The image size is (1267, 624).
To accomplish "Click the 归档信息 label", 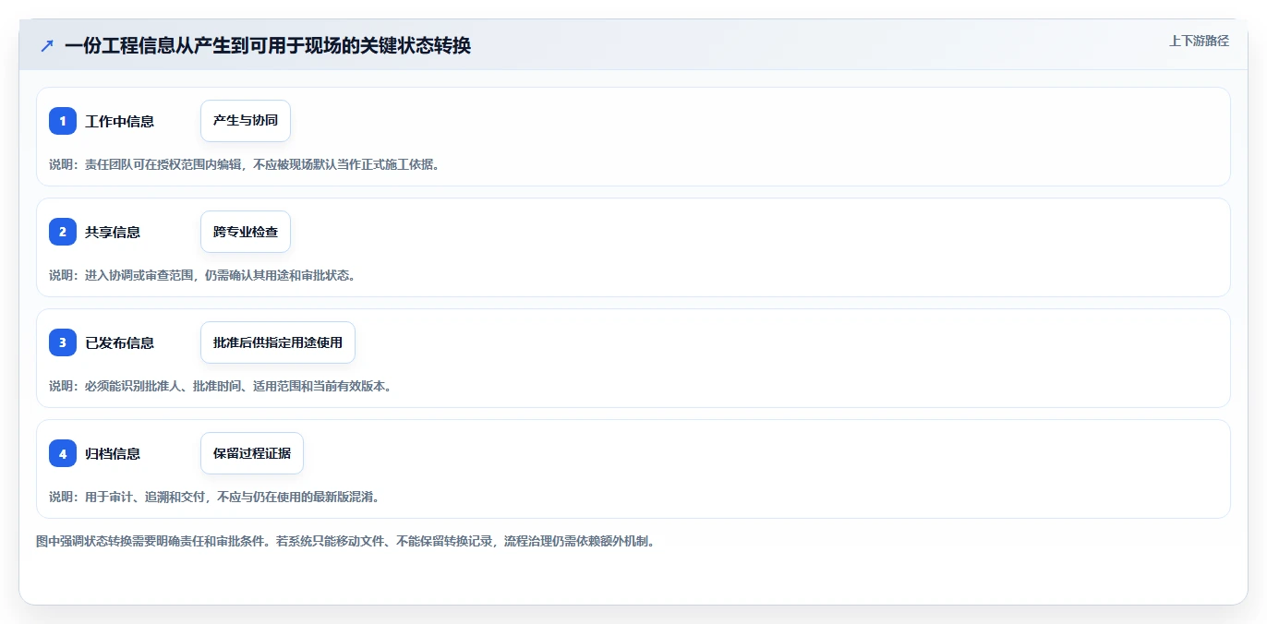I will click(x=113, y=453).
